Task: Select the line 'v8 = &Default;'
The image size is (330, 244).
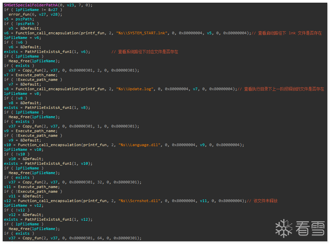Action: pos(25,103)
